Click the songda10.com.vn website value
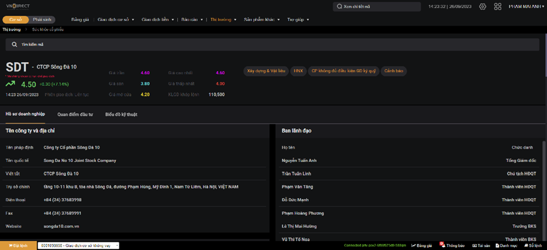The width and height of the screenshot is (547, 250). pos(62,226)
